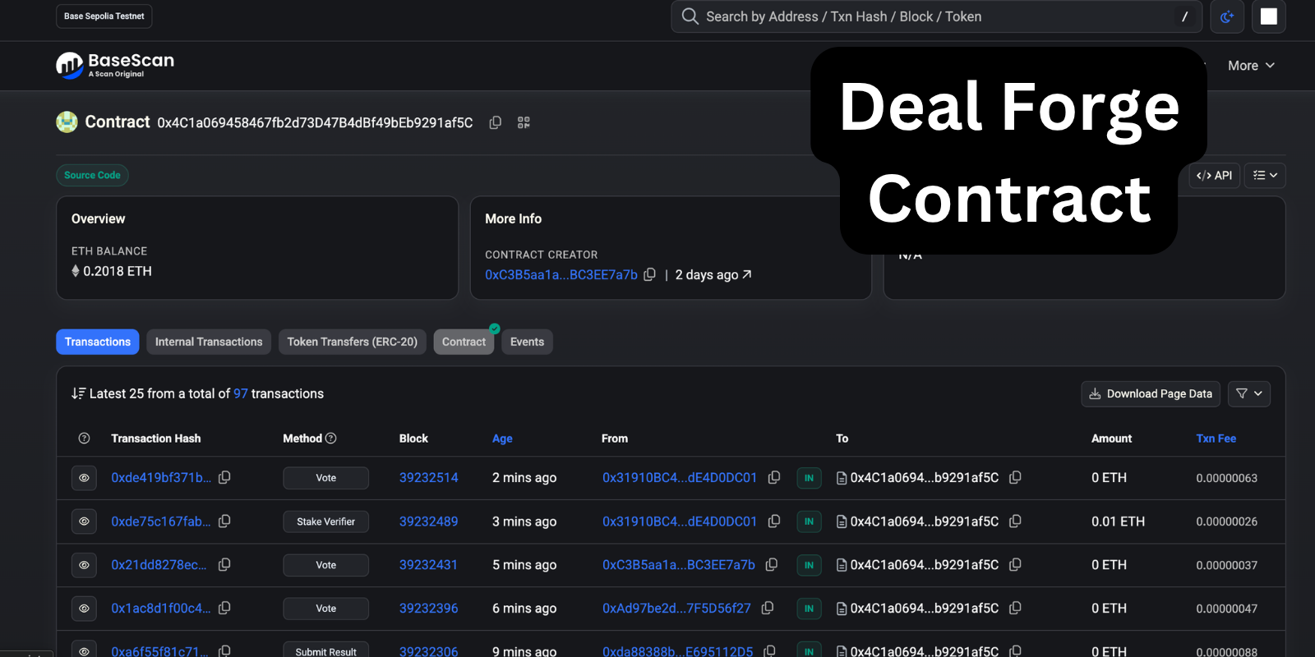Open block 39232489 link
This screenshot has width=1315, height=657.
[429, 521]
